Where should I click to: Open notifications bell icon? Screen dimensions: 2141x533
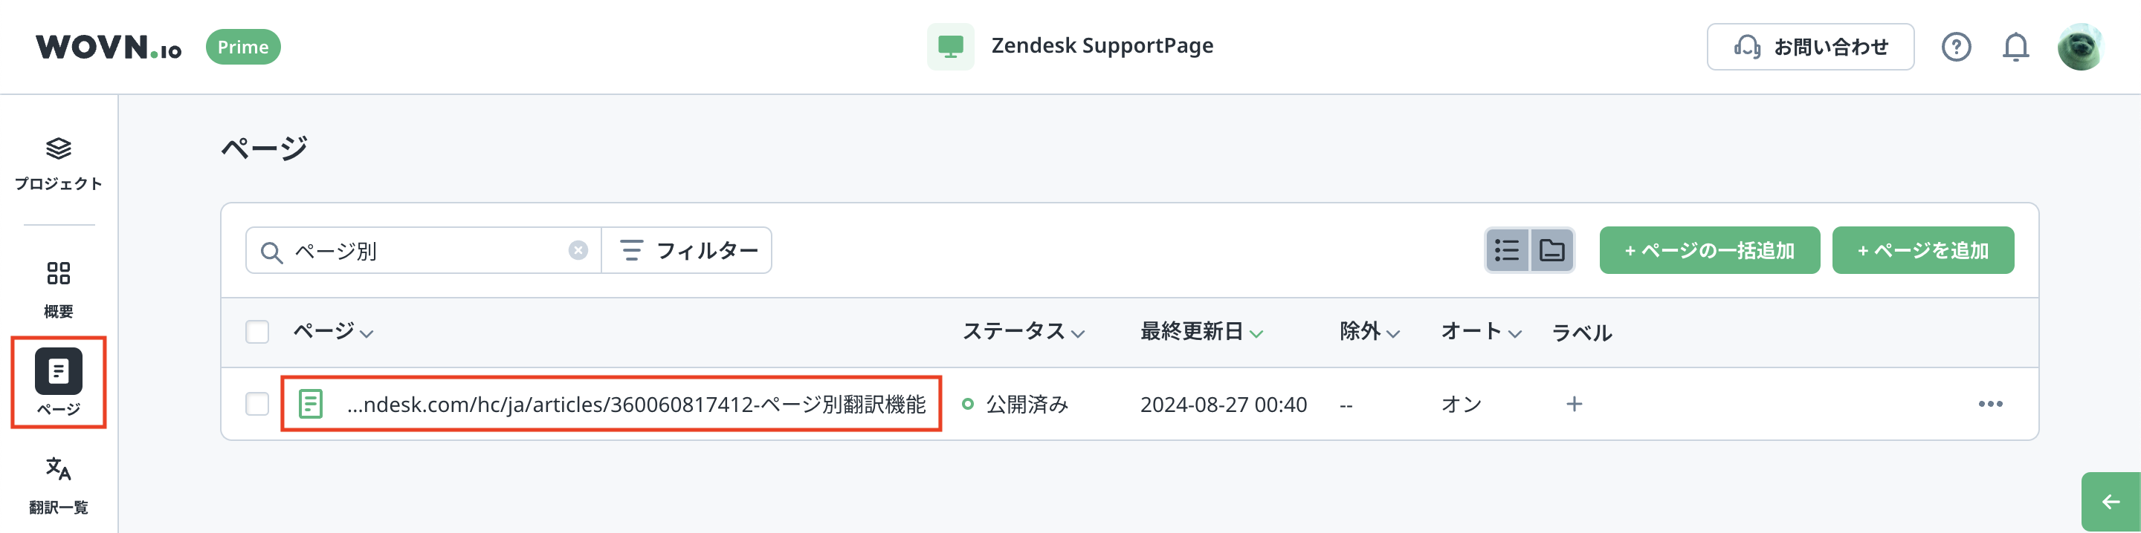(2015, 47)
